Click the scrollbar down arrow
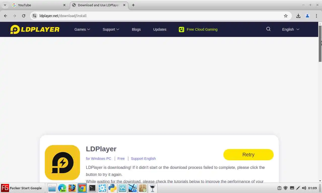The height and width of the screenshot is (193, 322). point(320,181)
